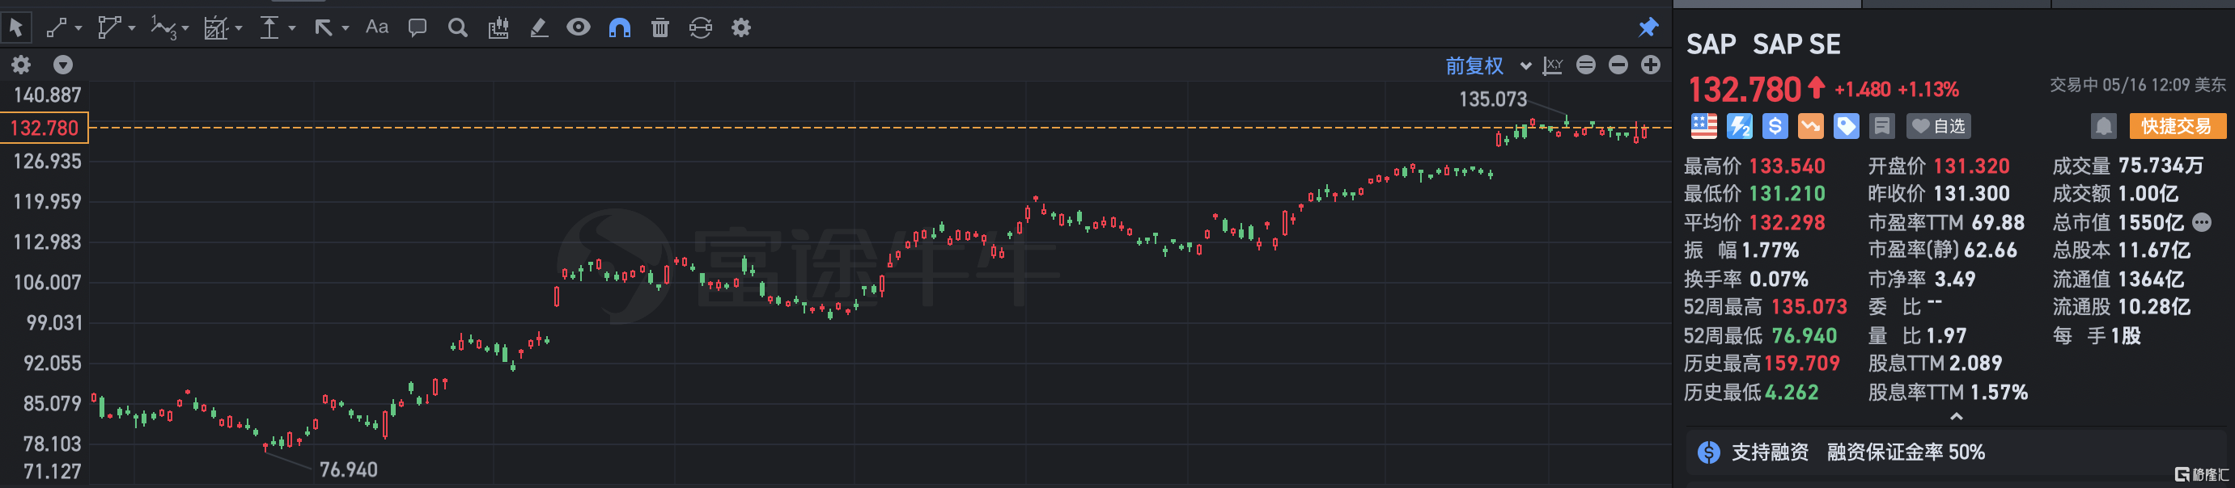This screenshot has height=488, width=2235.
Task: Set a price alert with bell icon
Action: 2103,127
